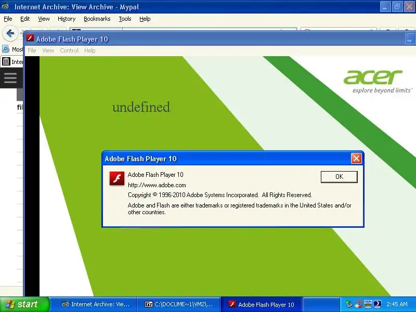Screen dimensions: 416x312
Task: Click the Flash Player window title icon
Action: click(30, 38)
